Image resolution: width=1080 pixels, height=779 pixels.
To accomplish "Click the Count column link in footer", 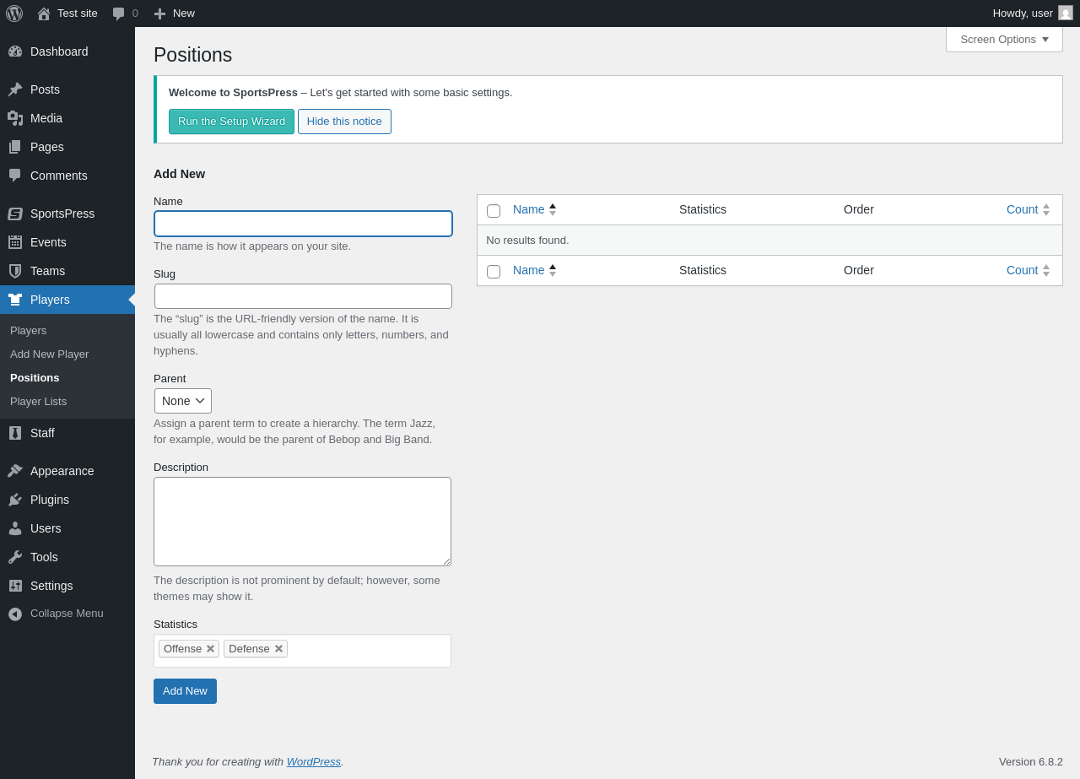I will tap(1022, 270).
